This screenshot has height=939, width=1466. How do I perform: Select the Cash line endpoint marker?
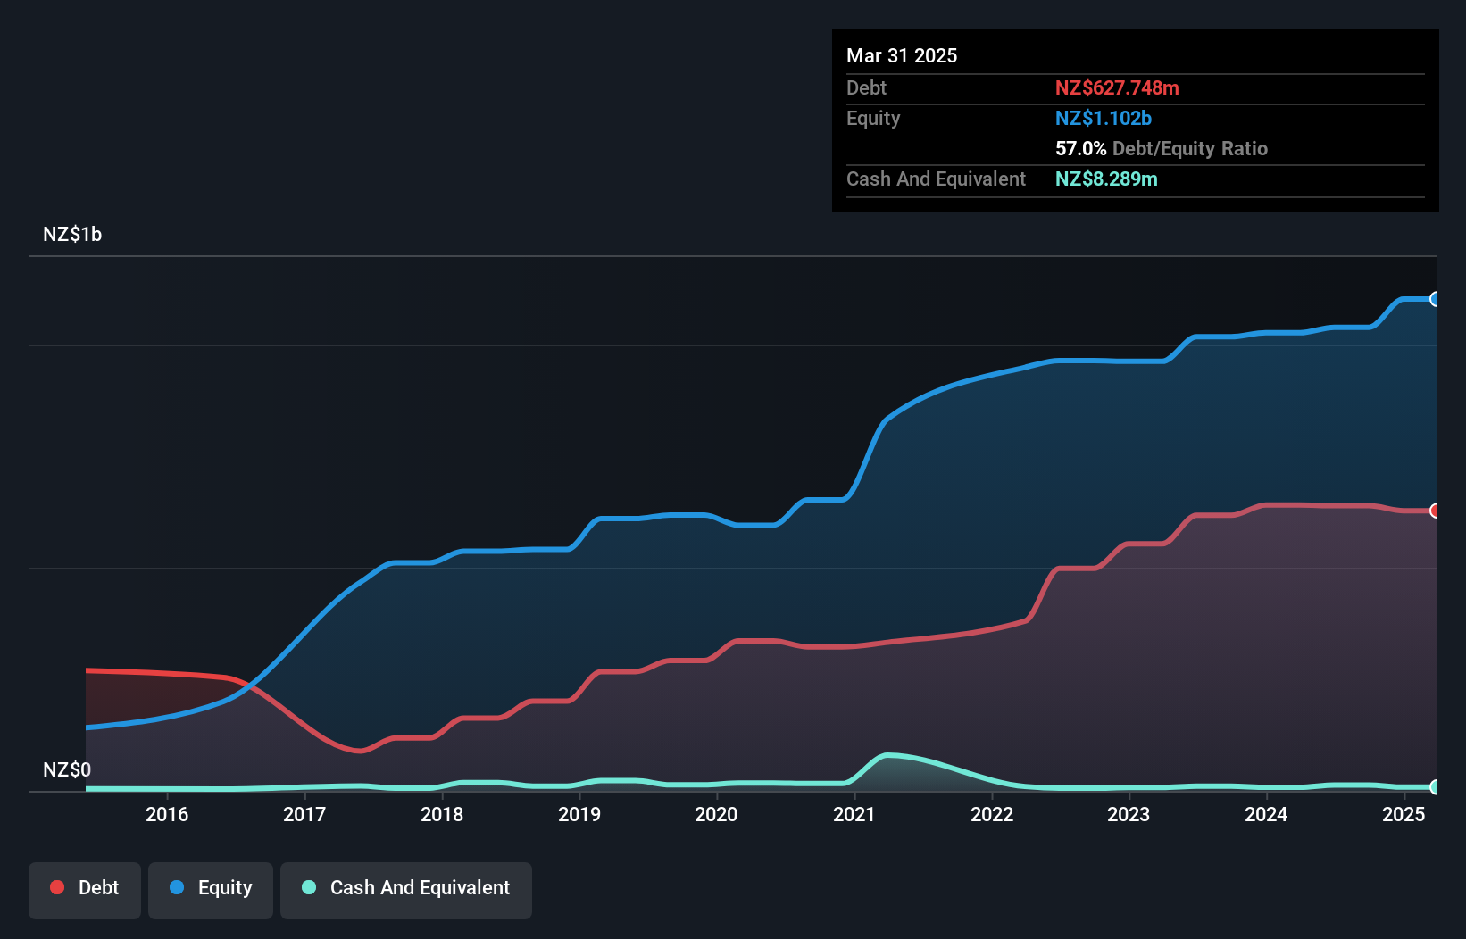point(1435,787)
